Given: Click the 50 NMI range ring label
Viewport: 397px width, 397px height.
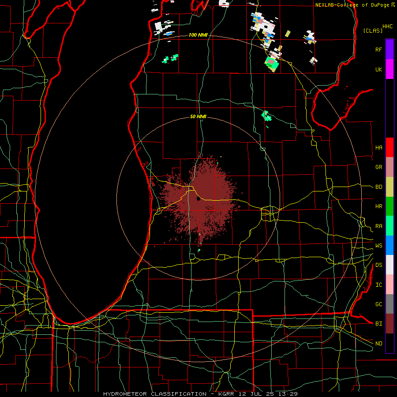Looking at the screenshot, I should pyautogui.click(x=198, y=116).
